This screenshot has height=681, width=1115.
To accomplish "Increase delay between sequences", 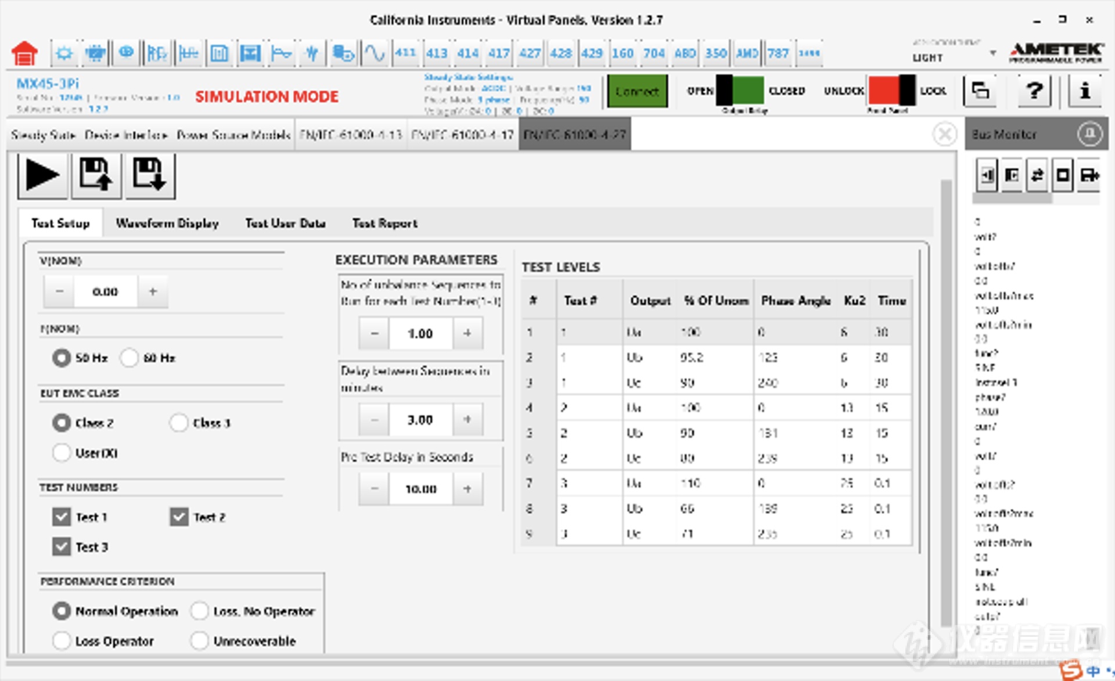I will pos(467,420).
